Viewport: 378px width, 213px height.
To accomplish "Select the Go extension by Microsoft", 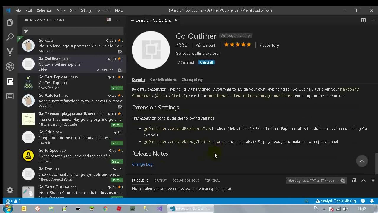I will (72, 46).
